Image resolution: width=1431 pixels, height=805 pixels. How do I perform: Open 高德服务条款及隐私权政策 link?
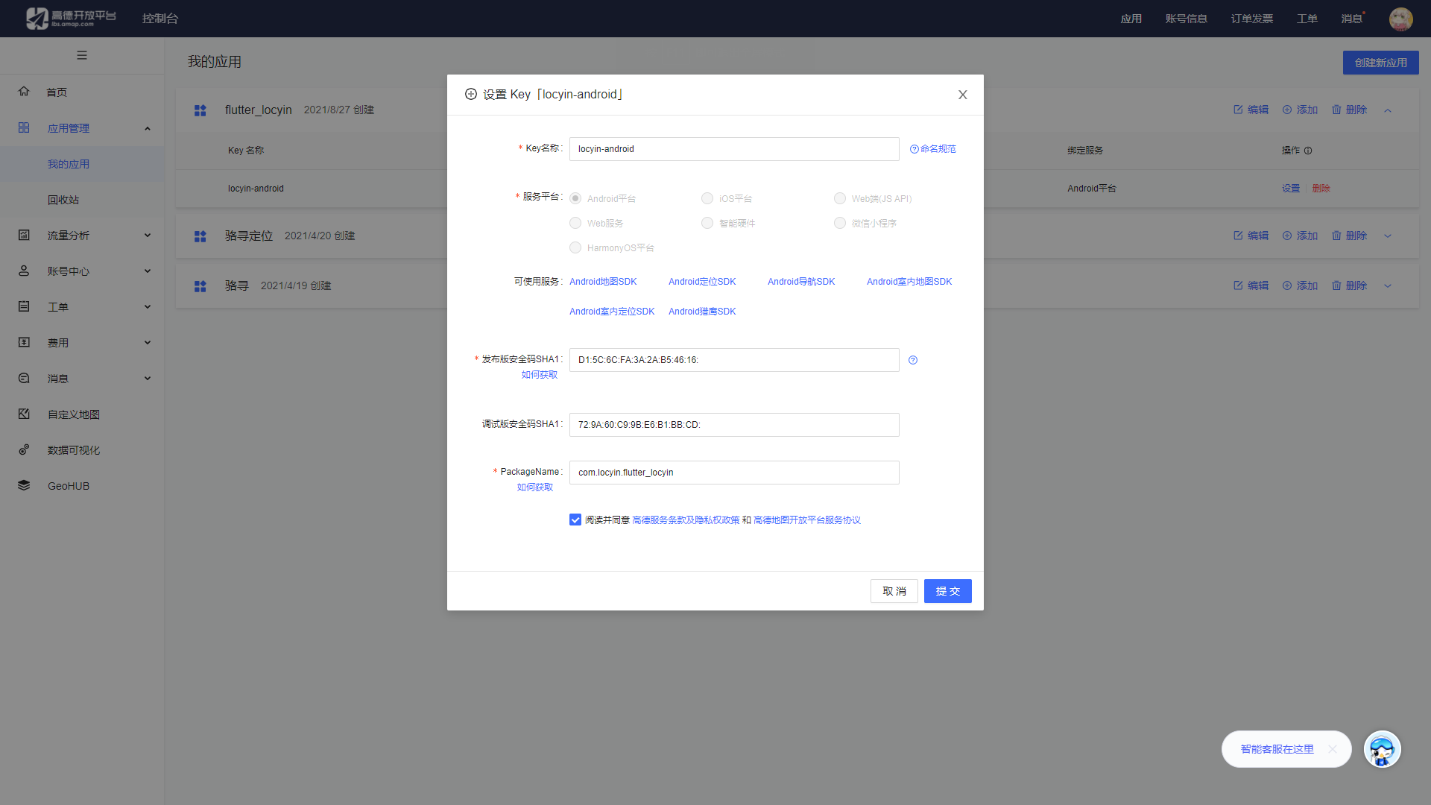pyautogui.click(x=686, y=520)
